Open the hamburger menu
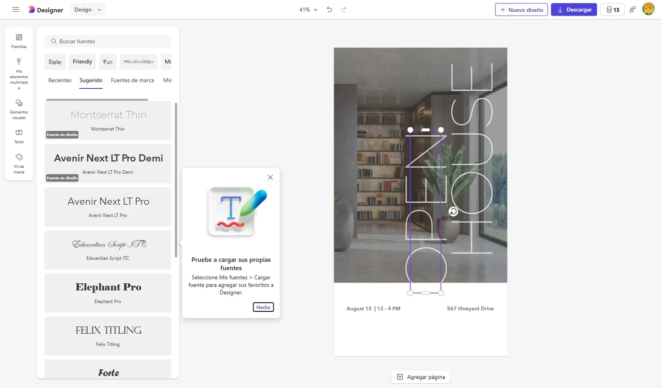 point(16,10)
